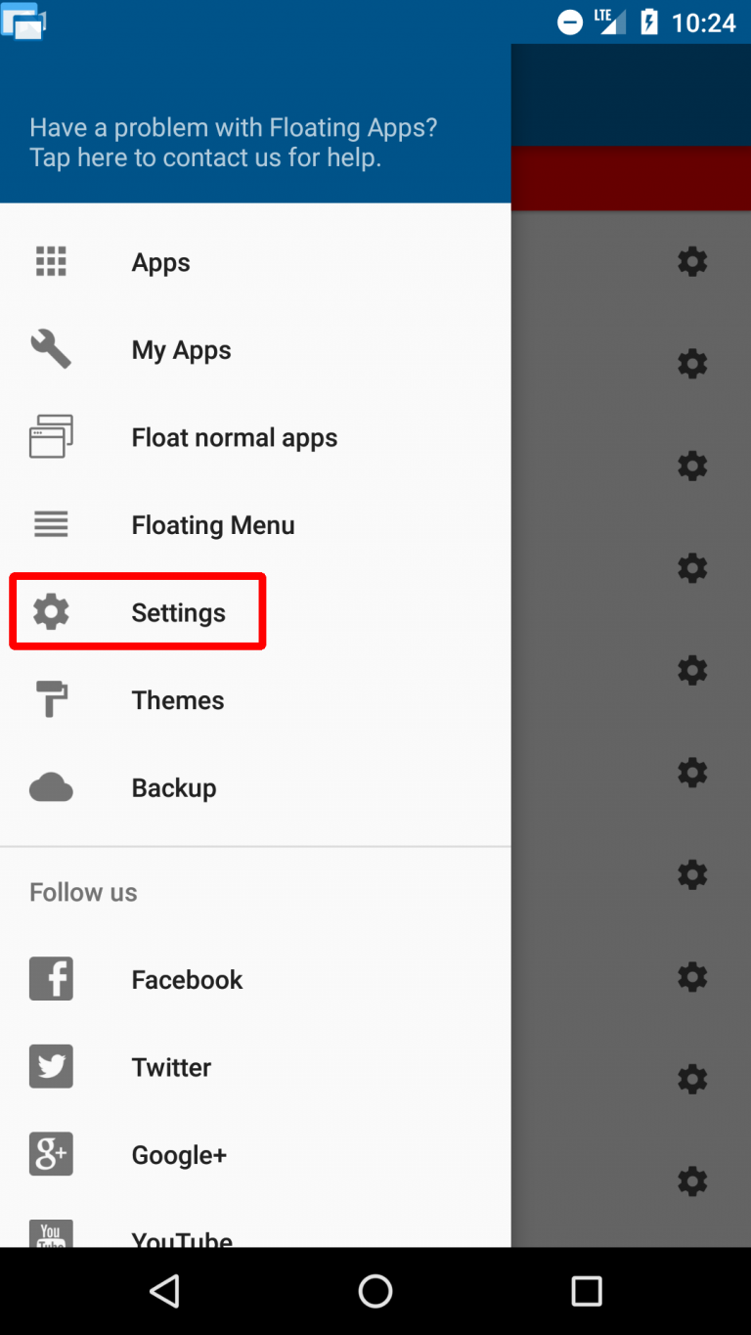Viewport: 751px width, 1335px height.
Task: Select the Settings gear icon in the drawer
Action: pos(50,611)
